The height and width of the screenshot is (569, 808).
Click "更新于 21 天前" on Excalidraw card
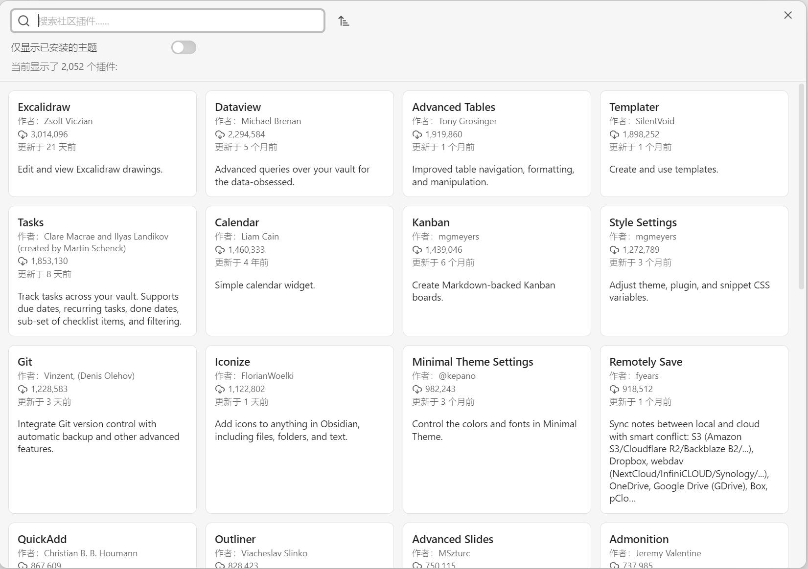point(47,147)
